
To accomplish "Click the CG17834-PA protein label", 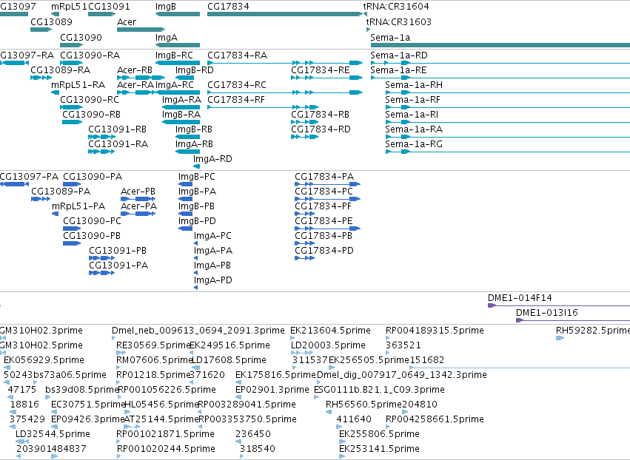I will (x=325, y=177).
